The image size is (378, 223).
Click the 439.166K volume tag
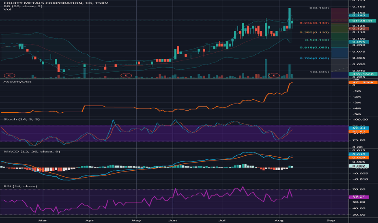pos(363,74)
